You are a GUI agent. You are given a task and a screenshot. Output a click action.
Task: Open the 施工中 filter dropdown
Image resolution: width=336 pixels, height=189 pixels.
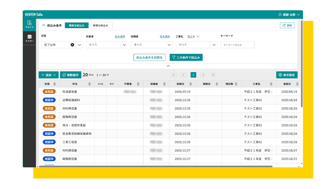(x=193, y=36)
